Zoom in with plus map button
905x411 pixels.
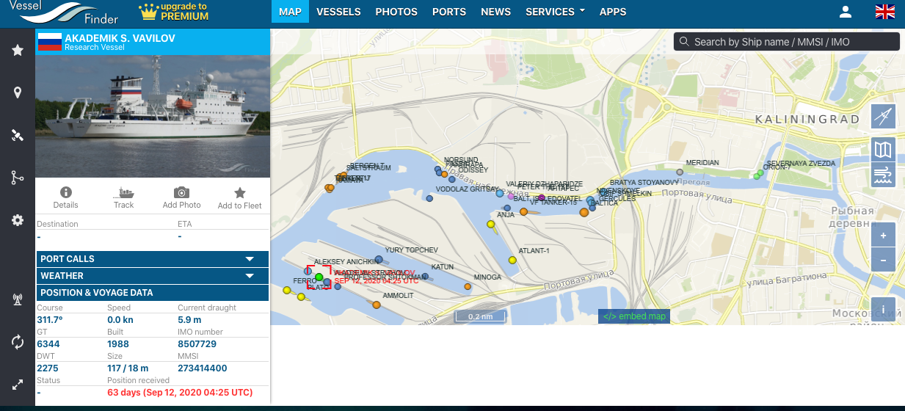click(883, 236)
